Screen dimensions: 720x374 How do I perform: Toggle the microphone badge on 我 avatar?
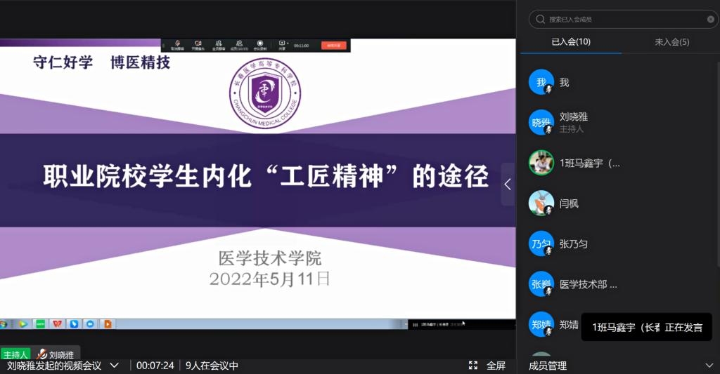[x=548, y=89]
